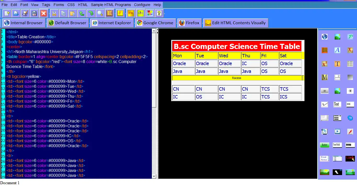The height and width of the screenshot is (186, 357).
Task: Open the Help menu
Action: point(157,5)
